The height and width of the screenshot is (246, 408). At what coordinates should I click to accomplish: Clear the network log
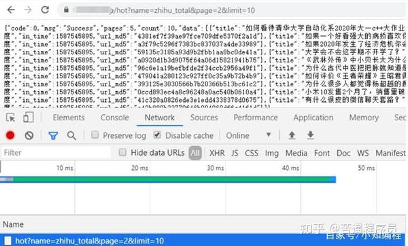[x=29, y=135]
